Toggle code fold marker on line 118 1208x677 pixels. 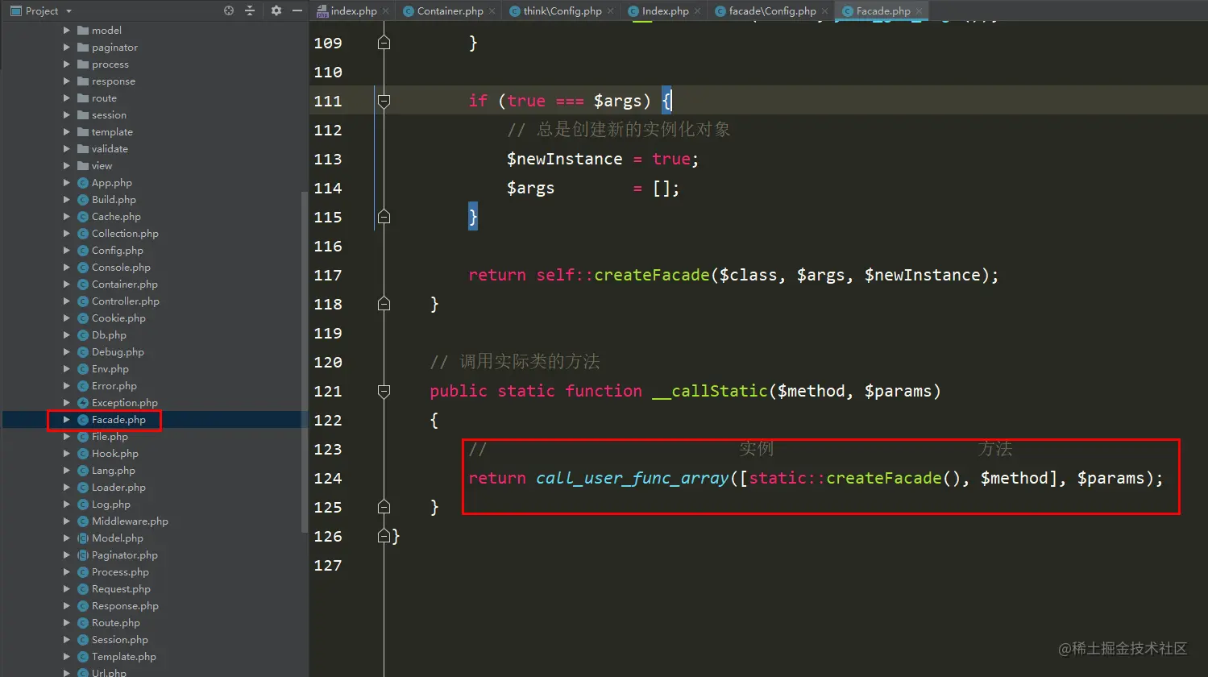coord(384,304)
